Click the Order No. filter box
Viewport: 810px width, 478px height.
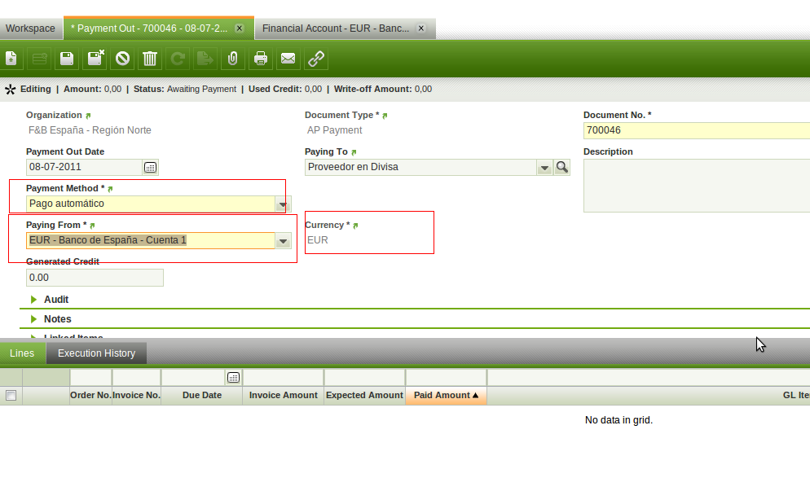[x=91, y=378]
